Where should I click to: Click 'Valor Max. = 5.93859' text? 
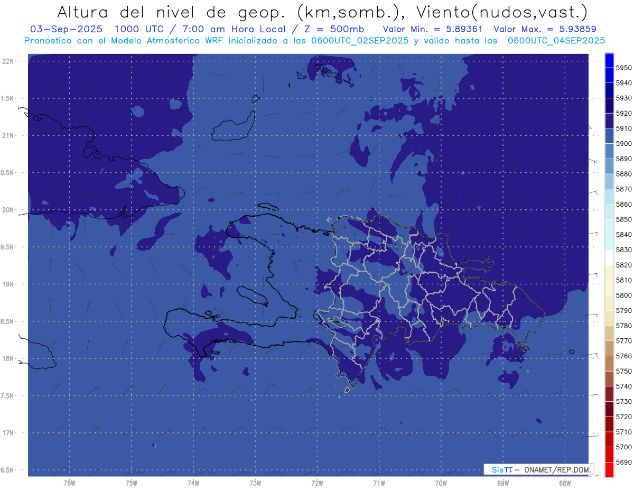coord(545,29)
